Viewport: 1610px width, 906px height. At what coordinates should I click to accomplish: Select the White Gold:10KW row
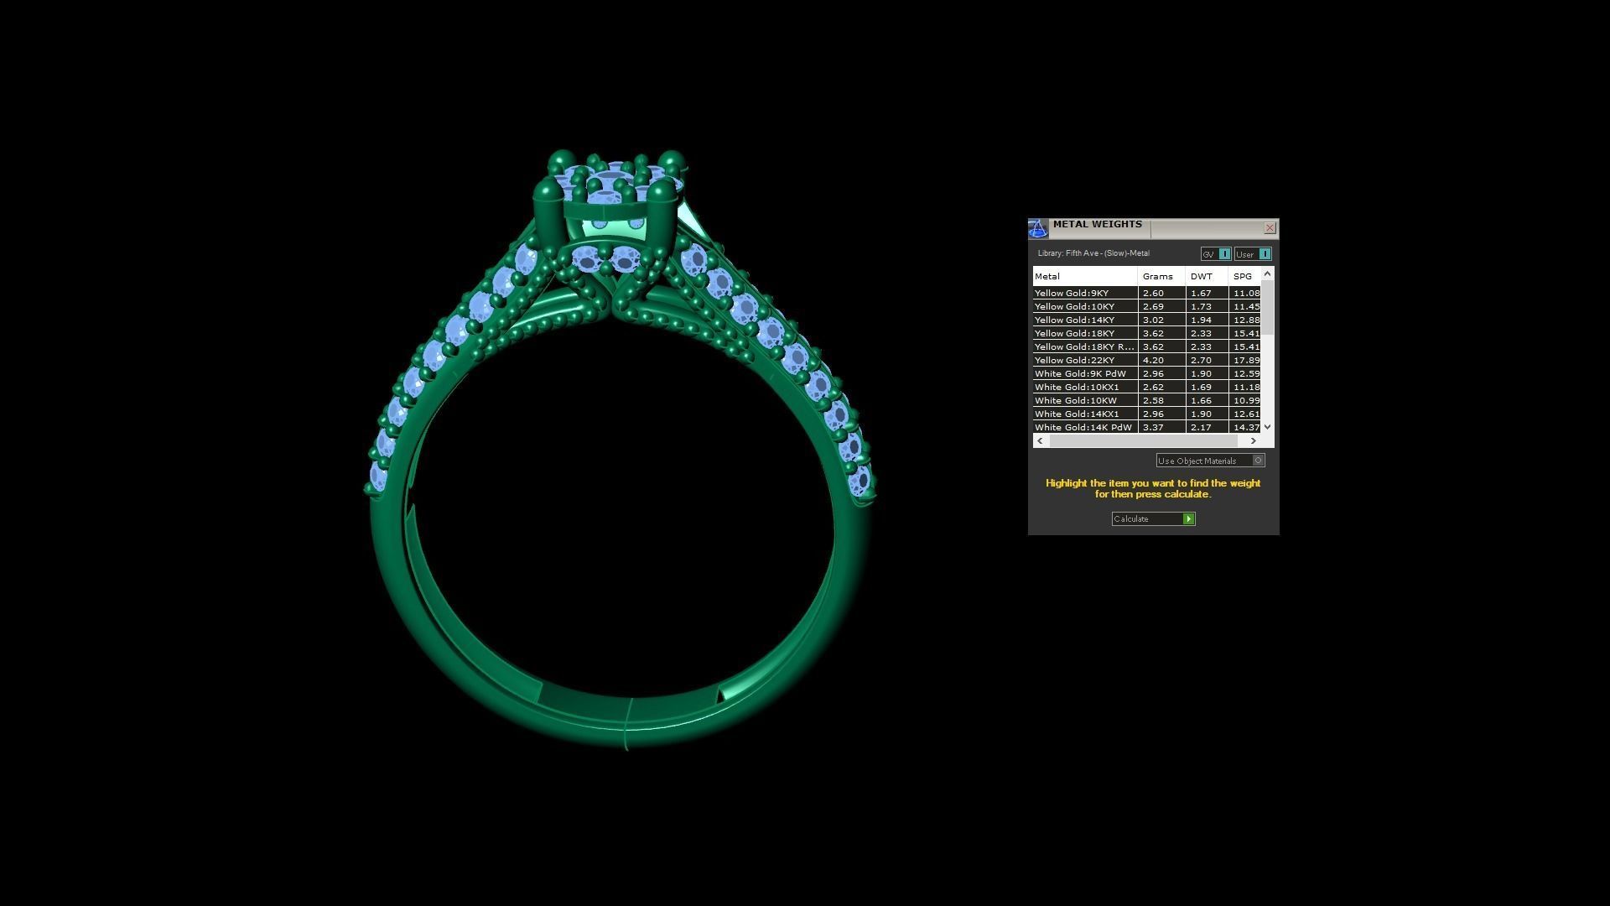click(1146, 400)
